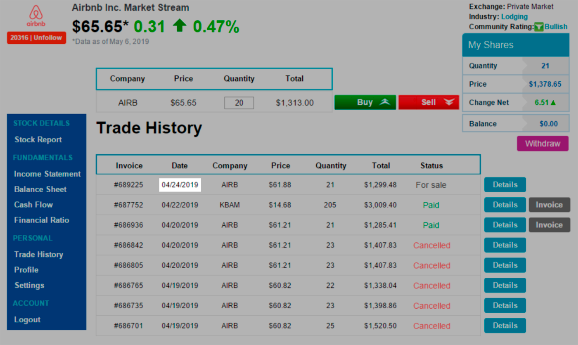Unfollow the Airbnb stock
The width and height of the screenshot is (578, 345).
[36, 38]
